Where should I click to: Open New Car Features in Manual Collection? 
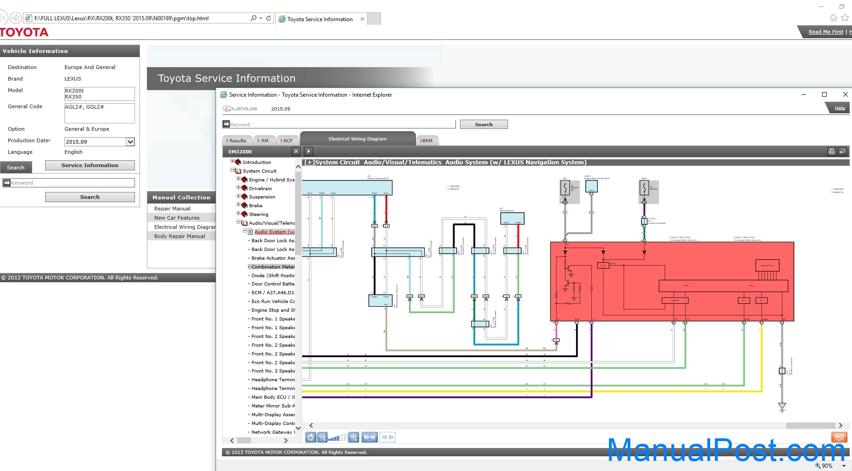177,218
